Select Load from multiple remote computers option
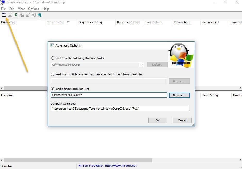Screen dimensions: 242x169 click(52, 74)
